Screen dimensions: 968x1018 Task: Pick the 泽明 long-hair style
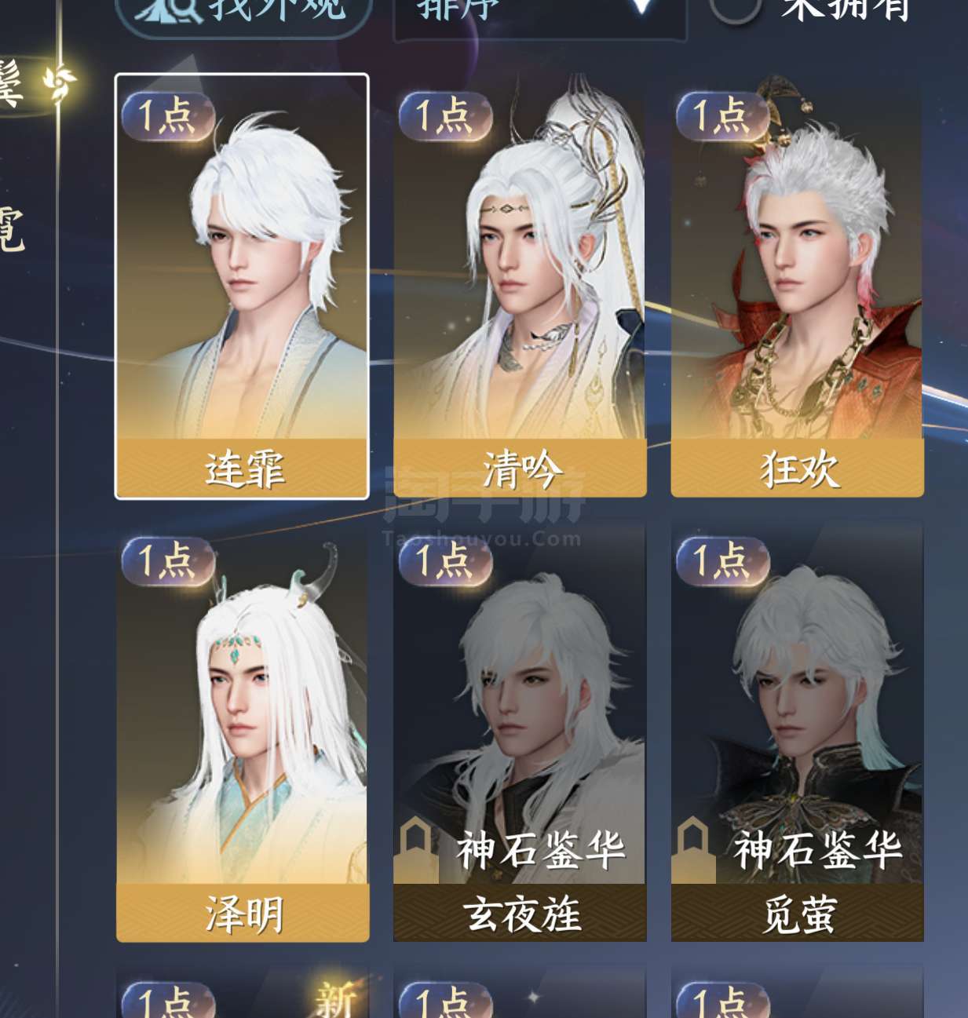pyautogui.click(x=242, y=732)
